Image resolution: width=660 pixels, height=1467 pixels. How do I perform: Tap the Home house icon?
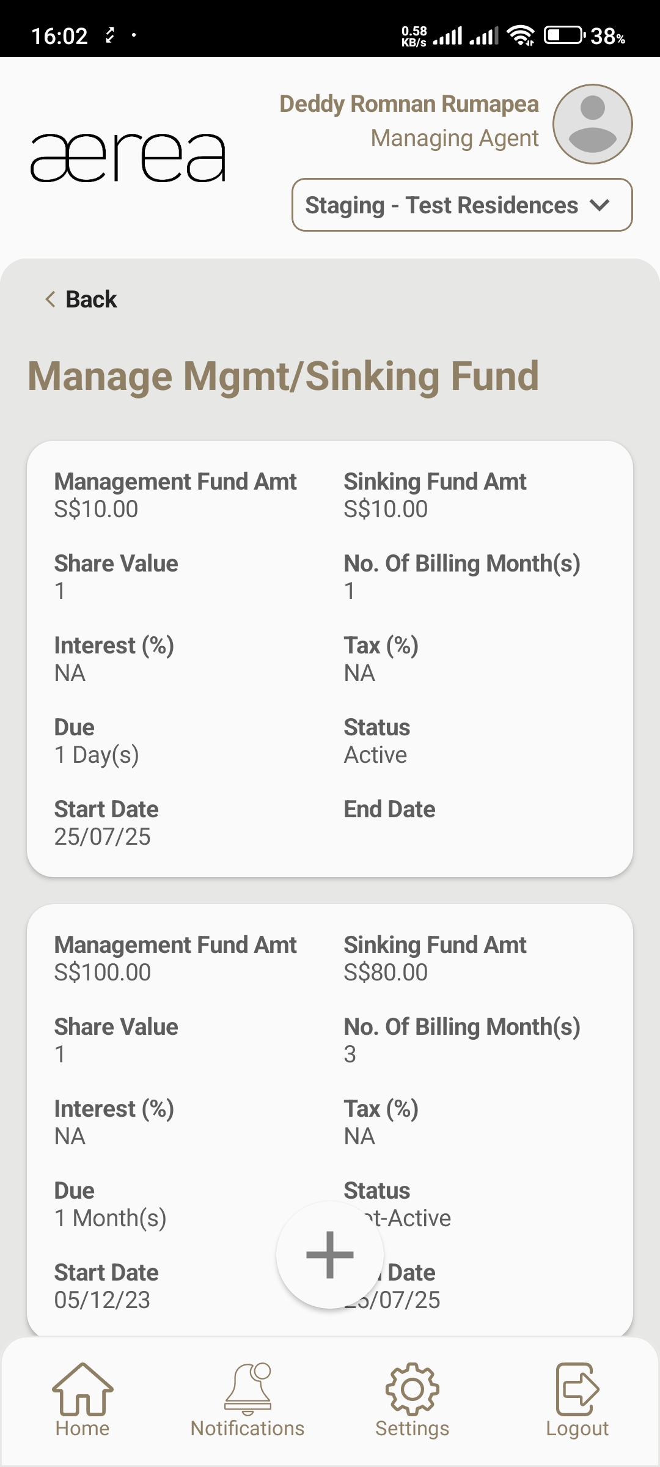tap(82, 1389)
